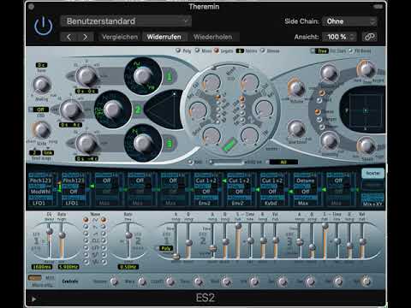This screenshot has height=308, width=411.
Task: Toggle the green oscillator 1 button
Action: click(170, 76)
